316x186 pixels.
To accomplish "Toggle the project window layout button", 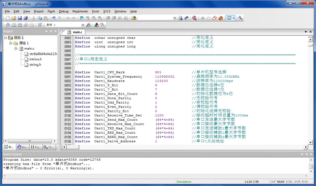I will pyautogui.click(x=229, y=18).
